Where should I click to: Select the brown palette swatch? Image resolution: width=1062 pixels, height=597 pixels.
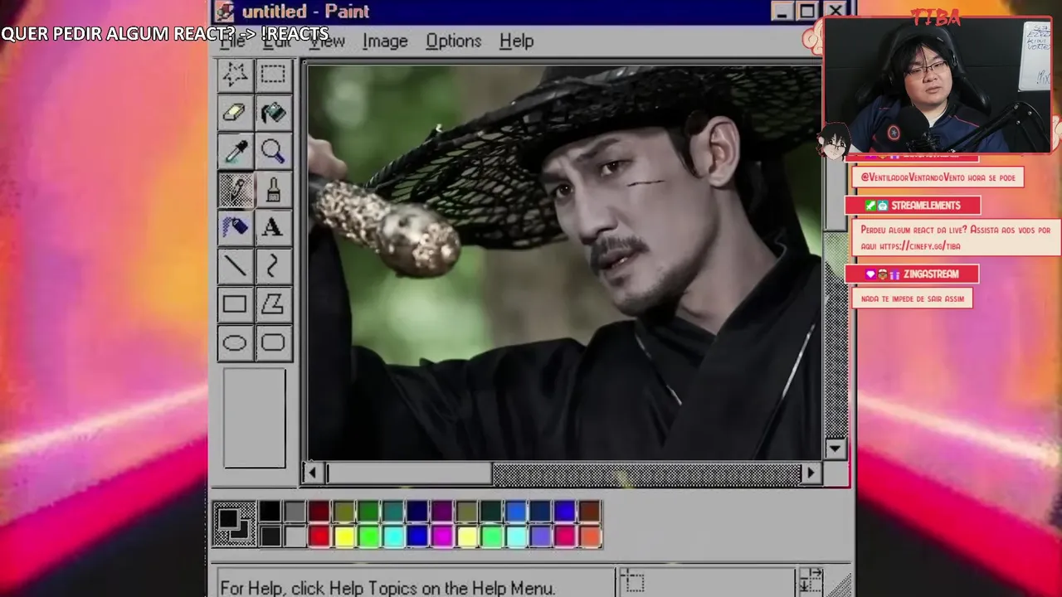point(590,512)
